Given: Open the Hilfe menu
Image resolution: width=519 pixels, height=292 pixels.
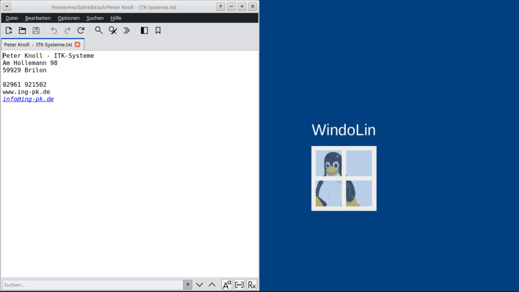Looking at the screenshot, I should click(x=116, y=18).
